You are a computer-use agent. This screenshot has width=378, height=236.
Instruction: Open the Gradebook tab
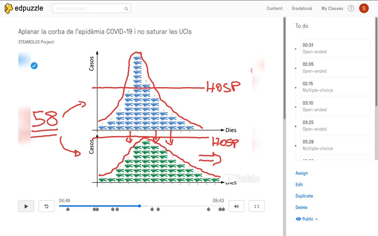pyautogui.click(x=302, y=8)
